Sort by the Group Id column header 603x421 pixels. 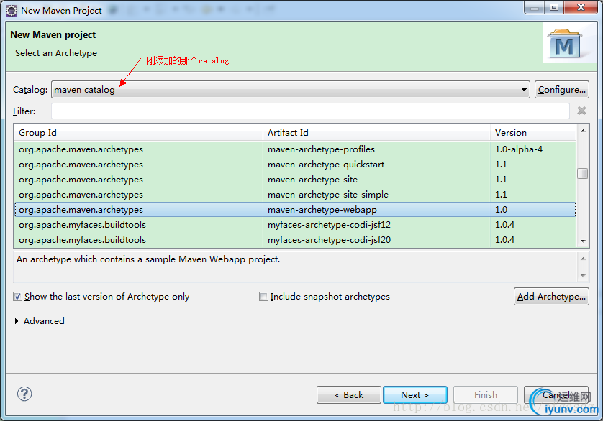pyautogui.click(x=138, y=132)
